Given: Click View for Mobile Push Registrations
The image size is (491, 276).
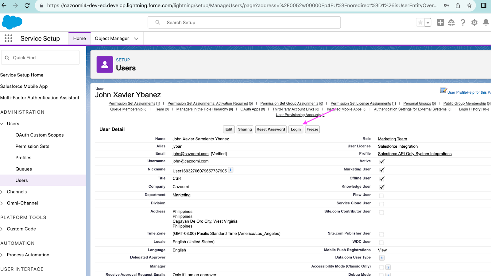Looking at the screenshot, I should pyautogui.click(x=382, y=250).
